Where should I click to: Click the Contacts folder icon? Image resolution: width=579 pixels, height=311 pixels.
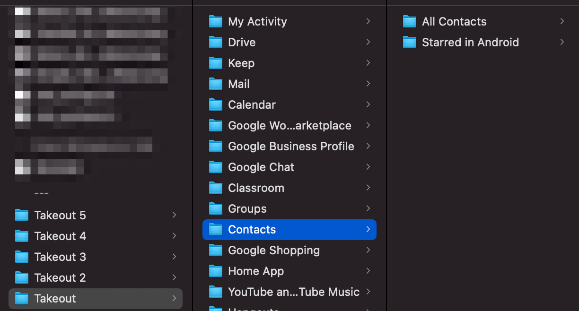(216, 230)
